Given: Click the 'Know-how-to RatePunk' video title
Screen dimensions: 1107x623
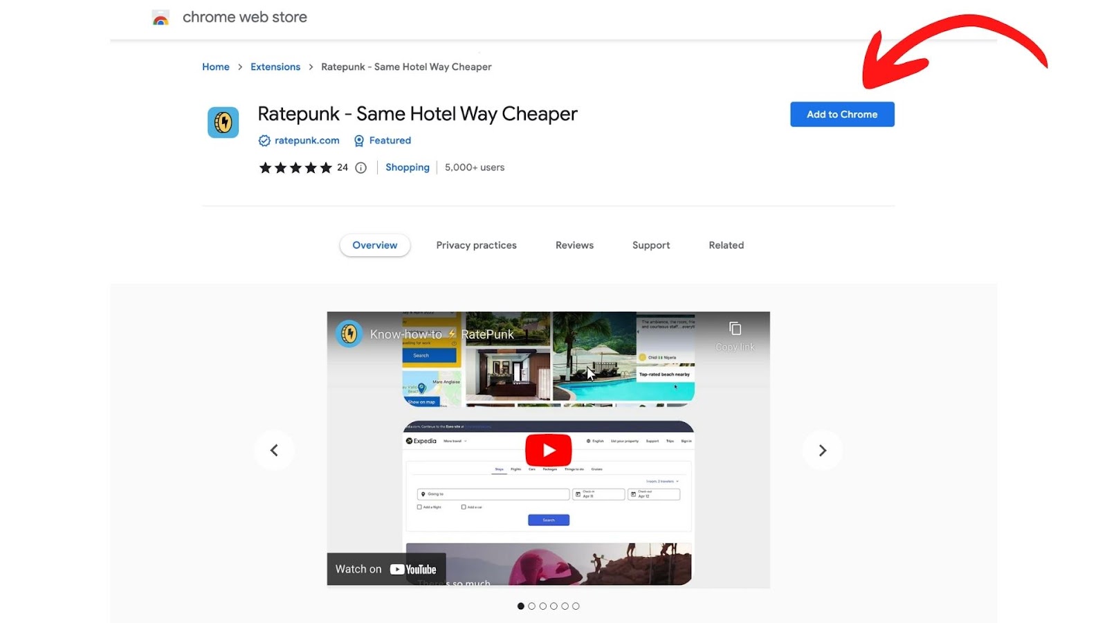Looking at the screenshot, I should pyautogui.click(x=442, y=334).
